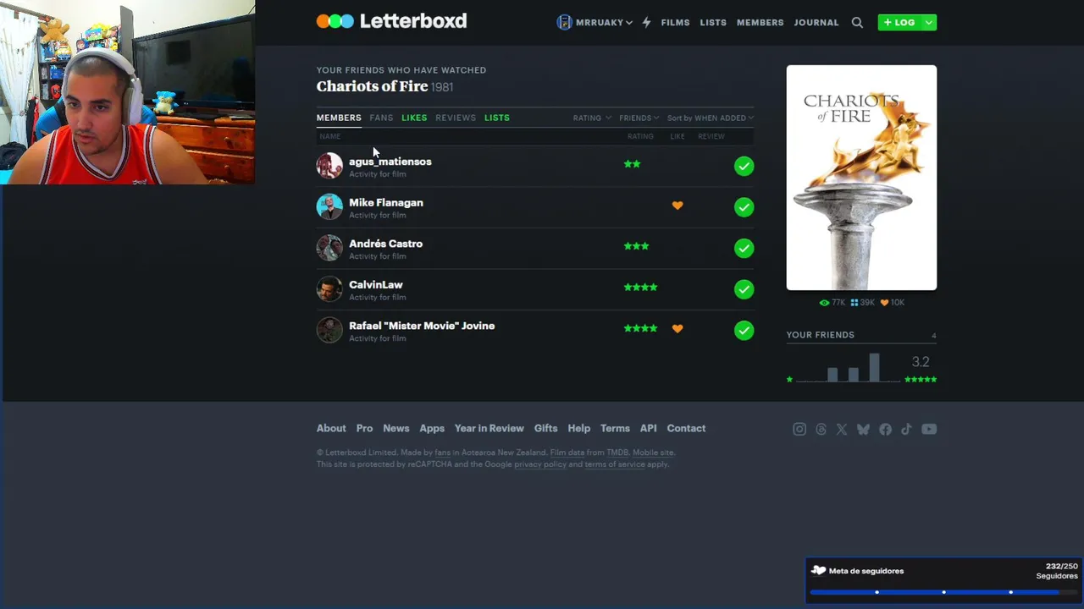Screen dimensions: 1084x609
Task: Open Letterboxd X icon in footer
Action: tap(842, 429)
